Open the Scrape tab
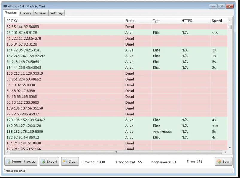The image size is (240, 178). pos(41,13)
